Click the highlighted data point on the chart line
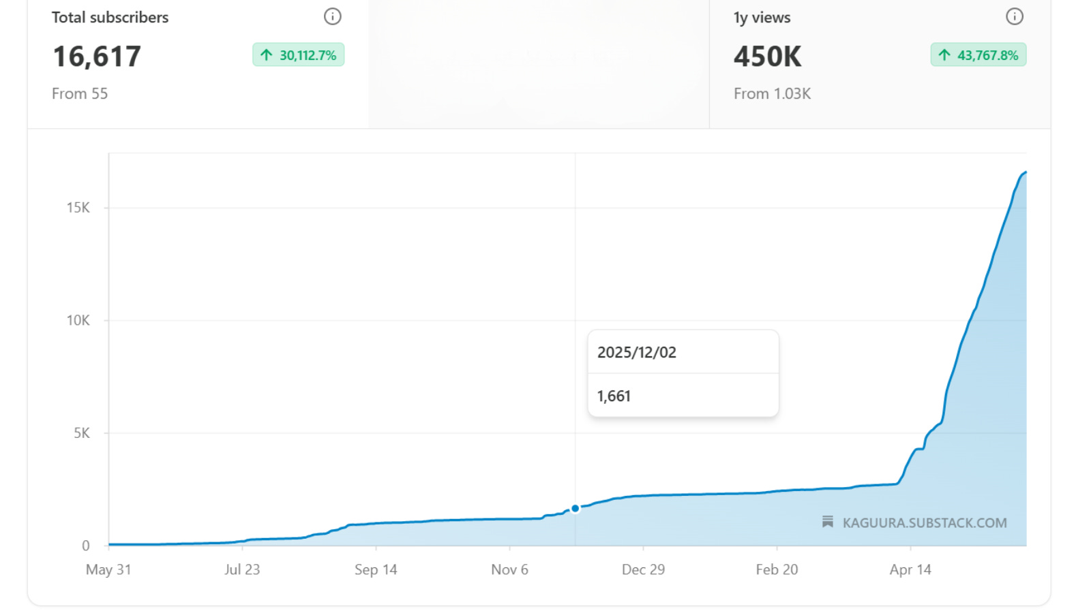1091x613 pixels. click(x=576, y=508)
